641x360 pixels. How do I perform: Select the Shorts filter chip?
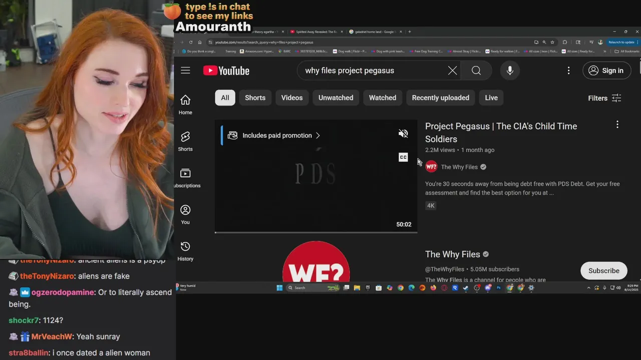255,97
